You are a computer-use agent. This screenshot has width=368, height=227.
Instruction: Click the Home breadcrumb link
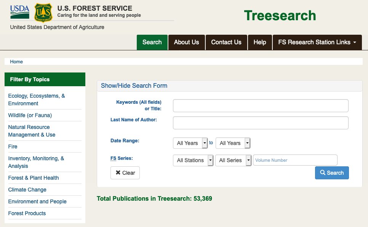tap(16, 62)
